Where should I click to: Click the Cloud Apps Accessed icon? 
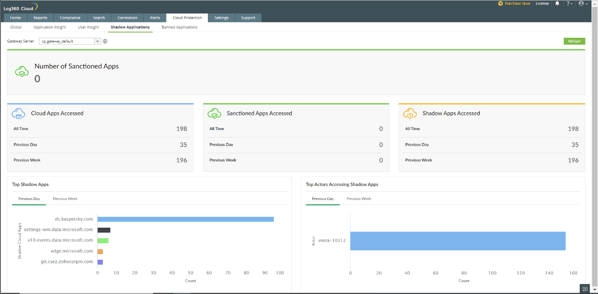[x=19, y=113]
